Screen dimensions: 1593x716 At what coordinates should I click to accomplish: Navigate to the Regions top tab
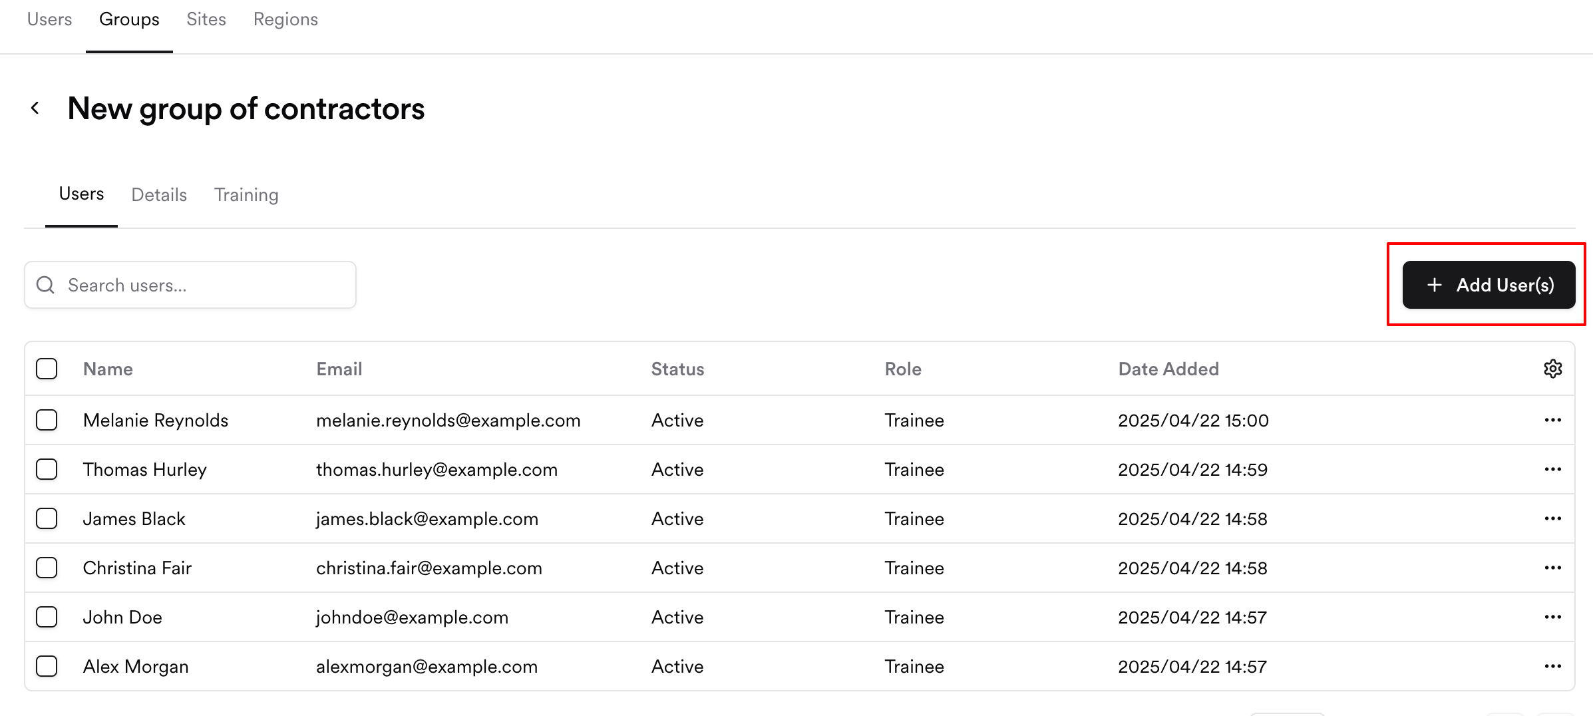pos(285,20)
